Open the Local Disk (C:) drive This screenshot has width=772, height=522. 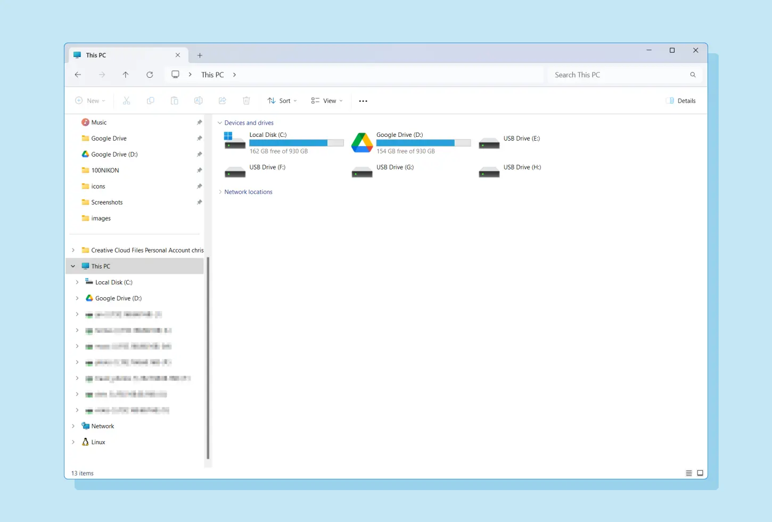(x=235, y=143)
